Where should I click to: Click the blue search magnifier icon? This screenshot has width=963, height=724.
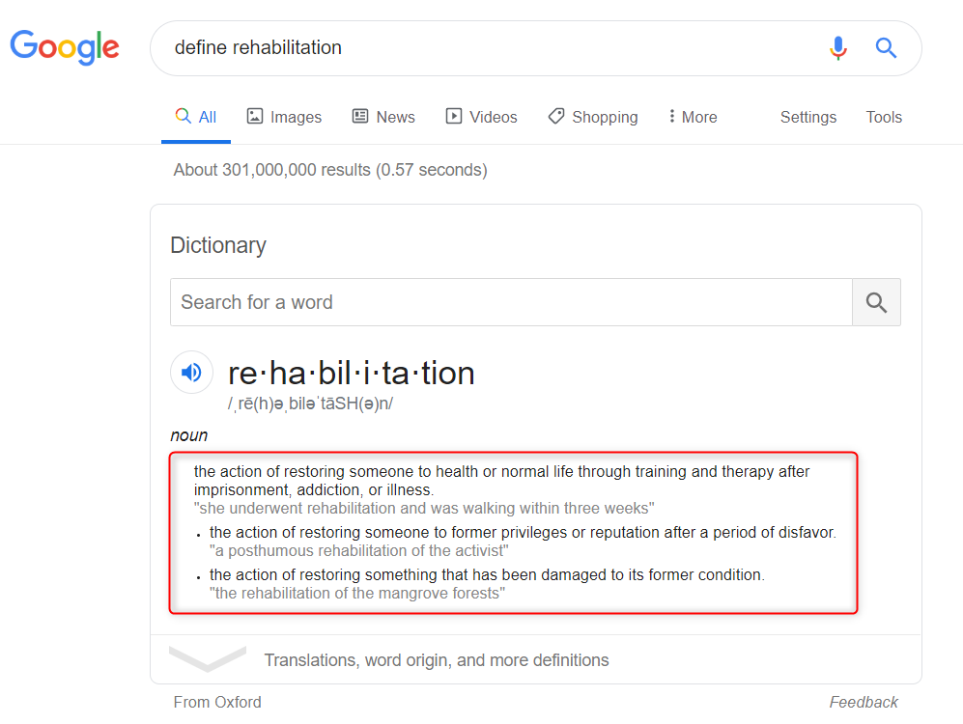pyautogui.click(x=886, y=48)
